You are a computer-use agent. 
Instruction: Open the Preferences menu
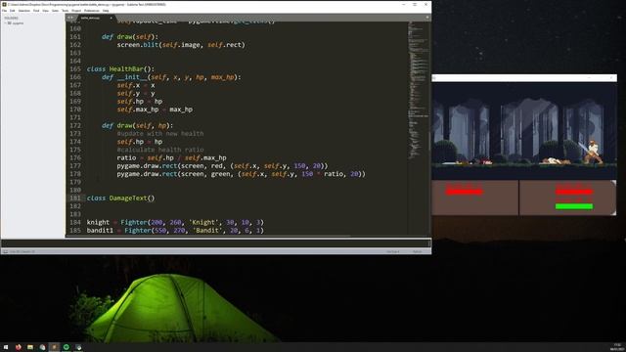(92, 11)
